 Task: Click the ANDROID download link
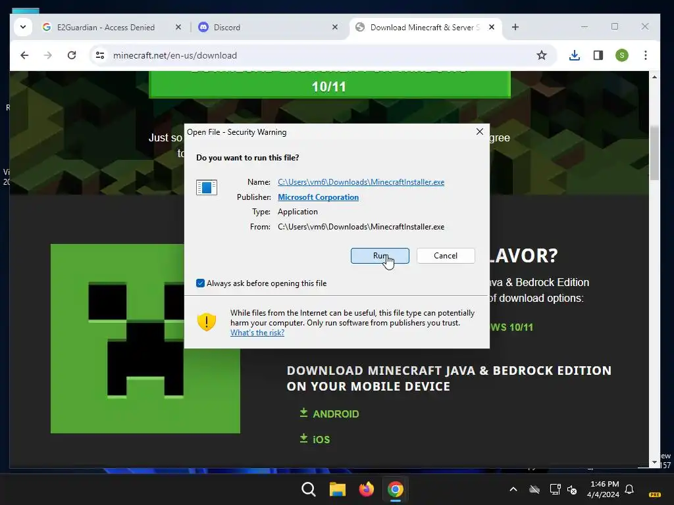click(336, 414)
